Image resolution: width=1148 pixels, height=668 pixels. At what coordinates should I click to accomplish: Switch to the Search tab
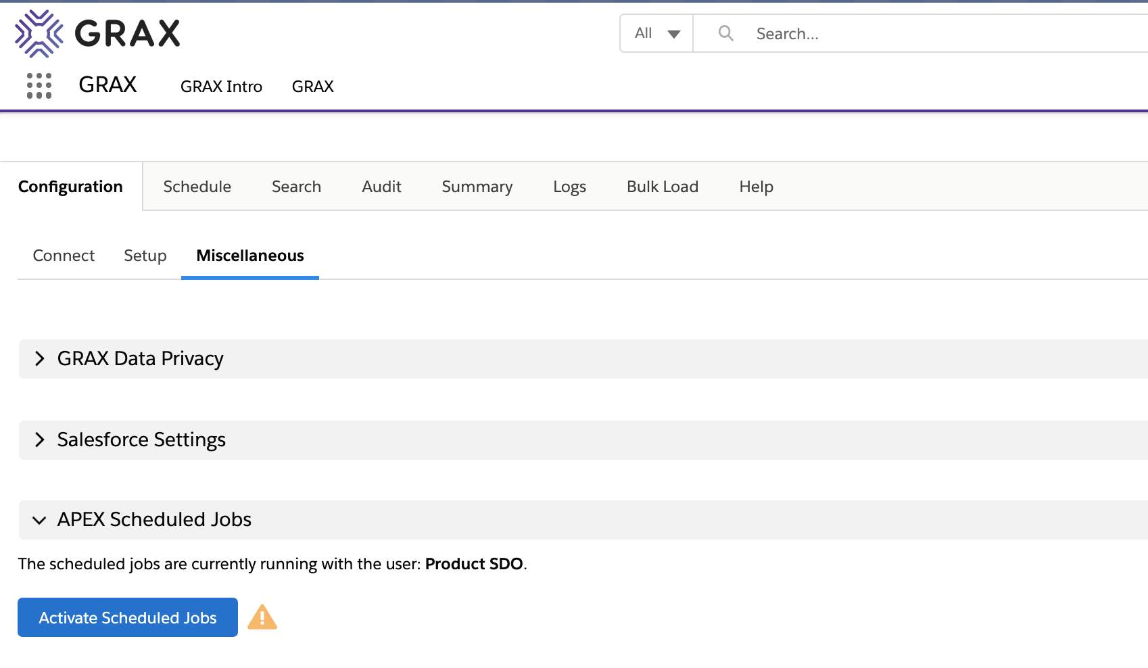tap(296, 187)
